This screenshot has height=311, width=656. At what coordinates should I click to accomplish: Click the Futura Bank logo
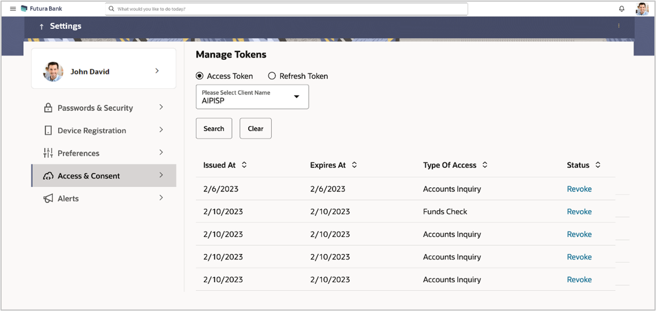point(42,9)
